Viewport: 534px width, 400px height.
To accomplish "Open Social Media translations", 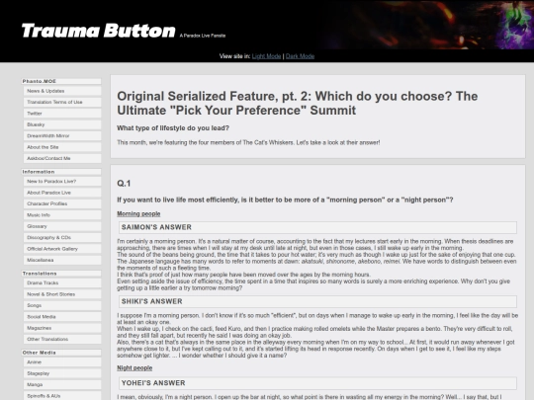I will [62, 317].
